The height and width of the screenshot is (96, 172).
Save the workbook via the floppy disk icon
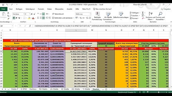3,5
